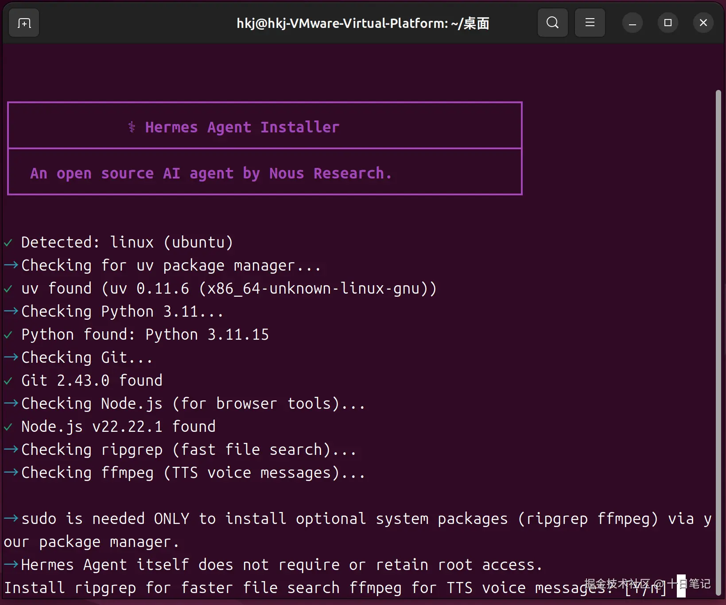Viewport: 726px width, 605px height.
Task: Click the checkmark beside Git 2.43.0 found
Action: [8, 381]
